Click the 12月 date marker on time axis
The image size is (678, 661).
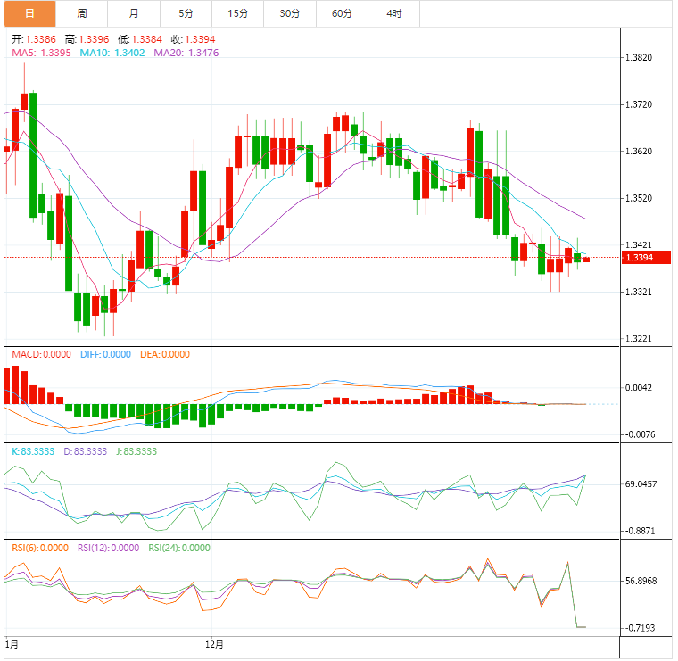(214, 643)
